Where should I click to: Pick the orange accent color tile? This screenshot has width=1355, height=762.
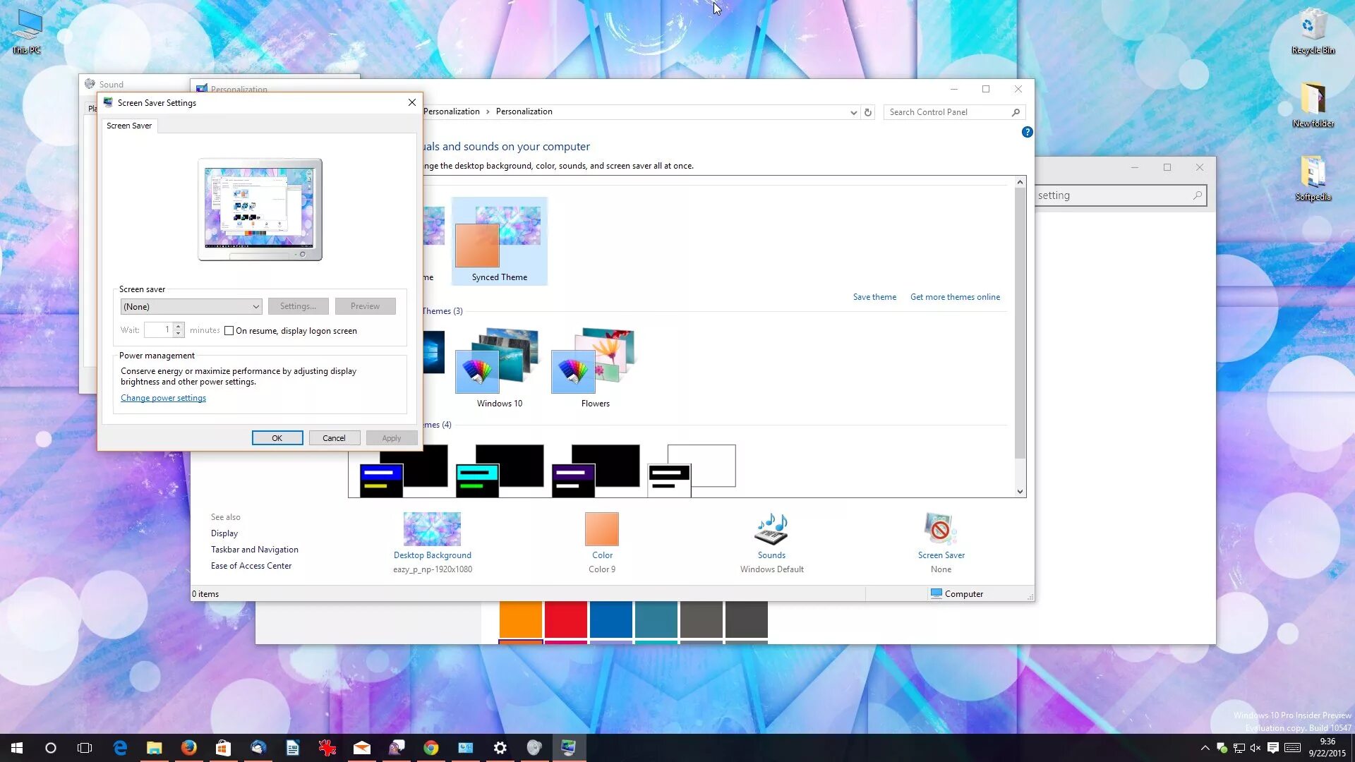click(x=521, y=619)
